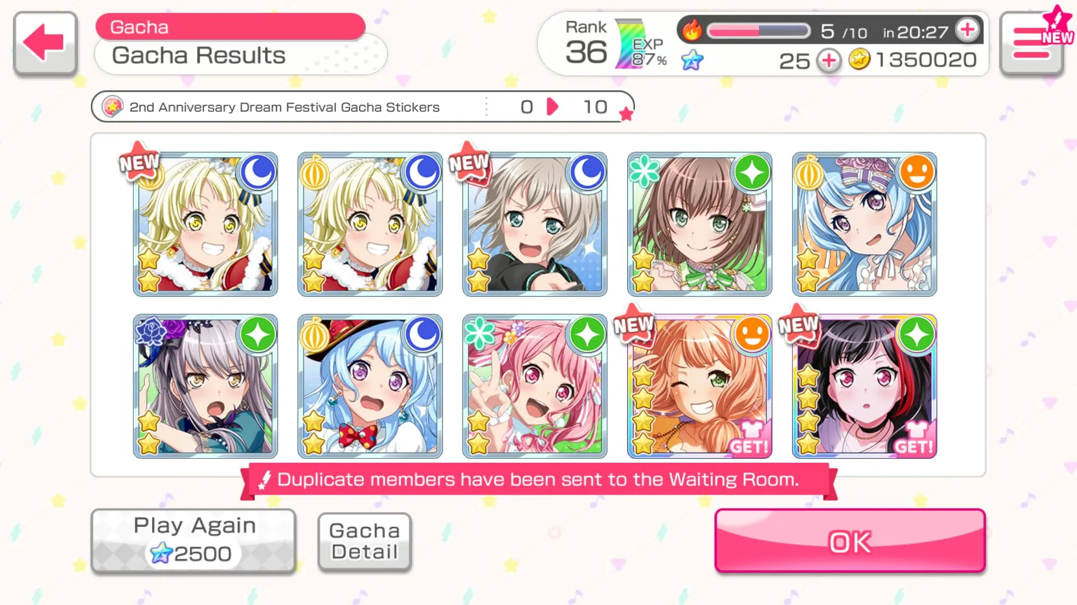This screenshot has width=1077, height=605.
Task: Tap the flame stamina icon
Action: pos(692,30)
